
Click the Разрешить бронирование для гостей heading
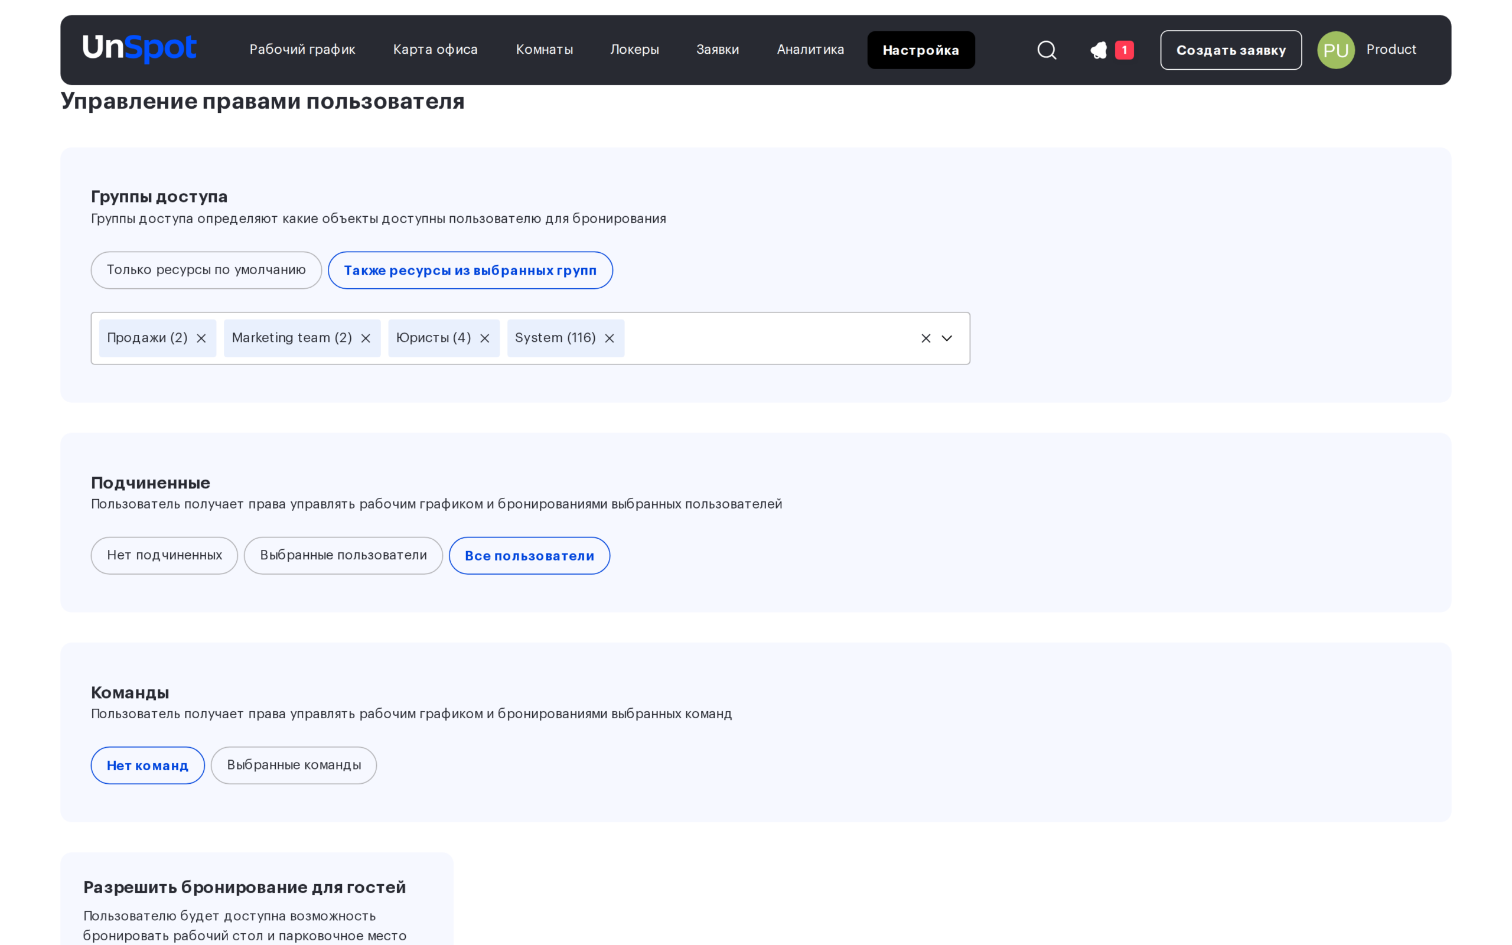click(x=245, y=888)
